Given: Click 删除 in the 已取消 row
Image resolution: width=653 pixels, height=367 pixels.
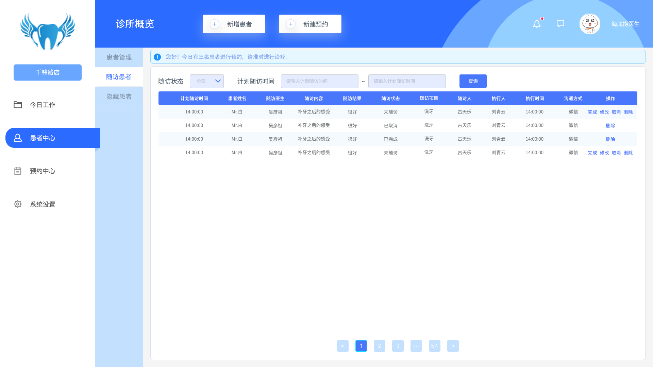Looking at the screenshot, I should point(610,126).
